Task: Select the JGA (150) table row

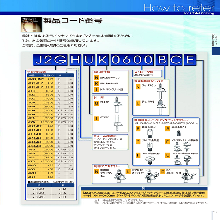Action: (51, 103)
